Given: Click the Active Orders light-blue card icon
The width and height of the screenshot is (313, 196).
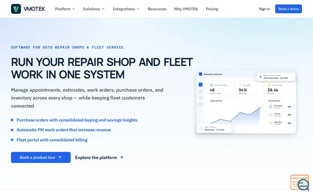Looking at the screenshot, I should tap(211, 85).
